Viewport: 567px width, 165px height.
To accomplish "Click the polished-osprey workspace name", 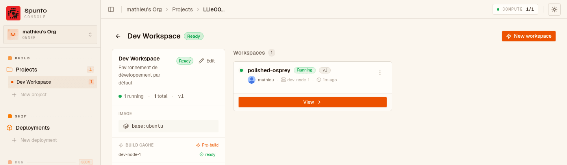I will 269,70.
